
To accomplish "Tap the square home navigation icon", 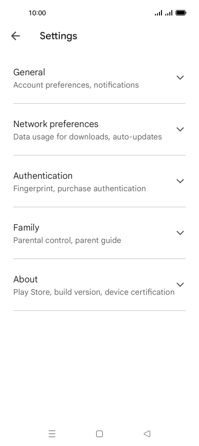I will click(x=99, y=434).
